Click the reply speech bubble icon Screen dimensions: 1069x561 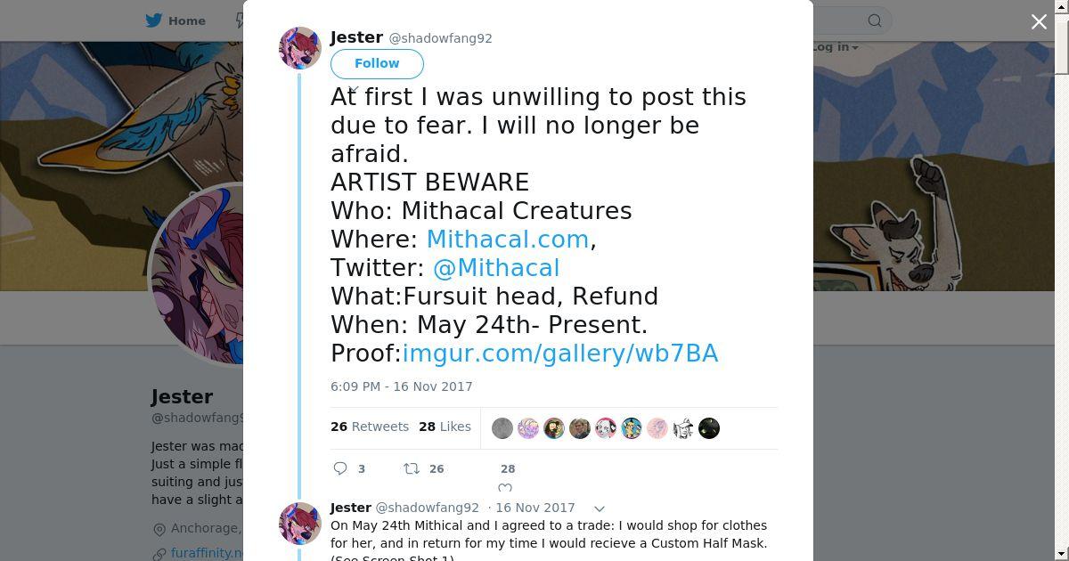coord(340,468)
